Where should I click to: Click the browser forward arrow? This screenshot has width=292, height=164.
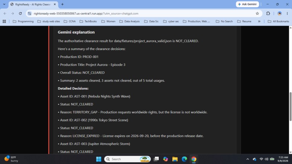click(12, 13)
